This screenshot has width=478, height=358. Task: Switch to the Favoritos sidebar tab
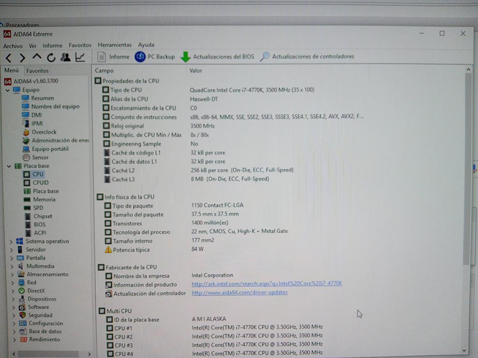37,70
